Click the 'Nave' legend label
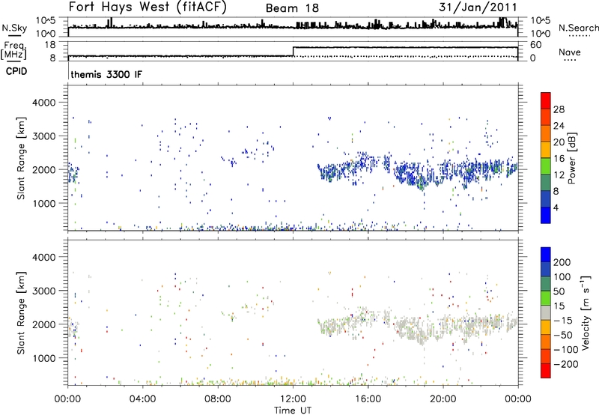This screenshot has width=599, height=415. [570, 52]
